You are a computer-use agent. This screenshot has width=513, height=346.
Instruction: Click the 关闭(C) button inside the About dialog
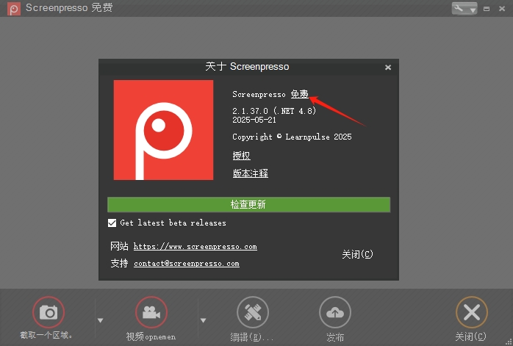[x=357, y=254]
